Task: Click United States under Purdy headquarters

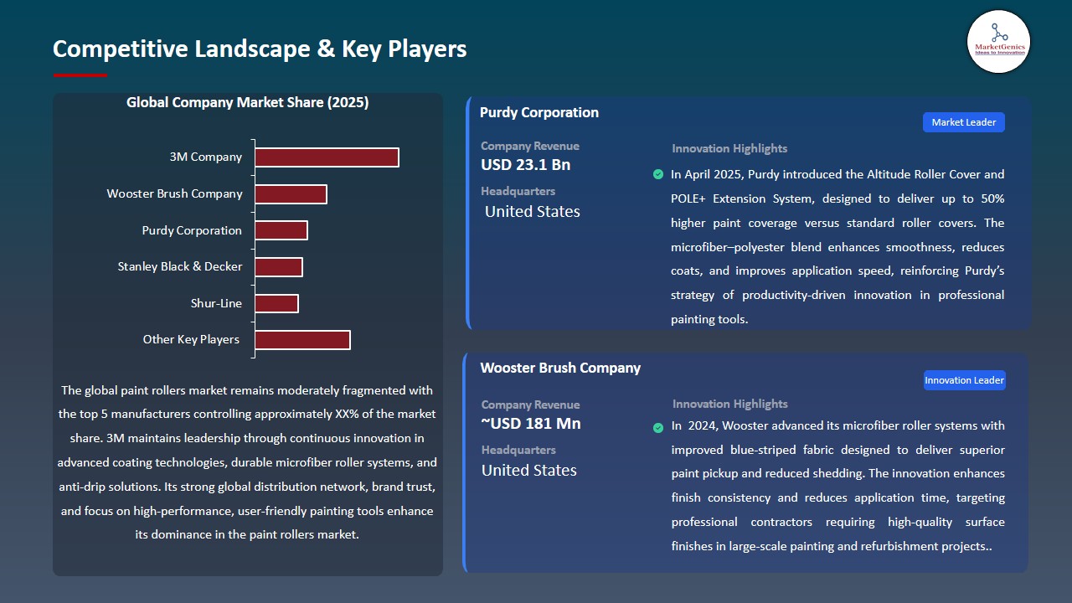Action: 533,212
